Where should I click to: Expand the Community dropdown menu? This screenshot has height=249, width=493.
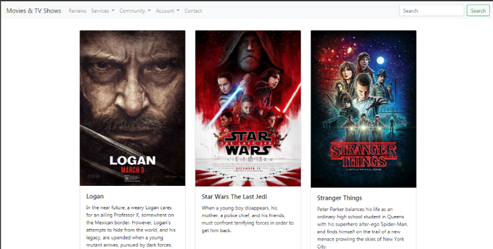(x=135, y=11)
